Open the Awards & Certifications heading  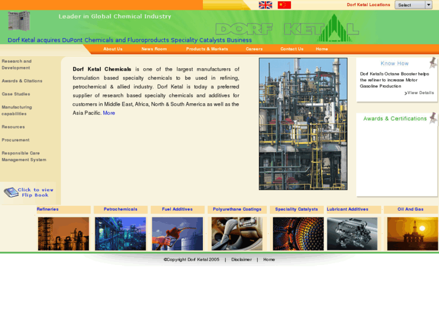click(x=395, y=118)
